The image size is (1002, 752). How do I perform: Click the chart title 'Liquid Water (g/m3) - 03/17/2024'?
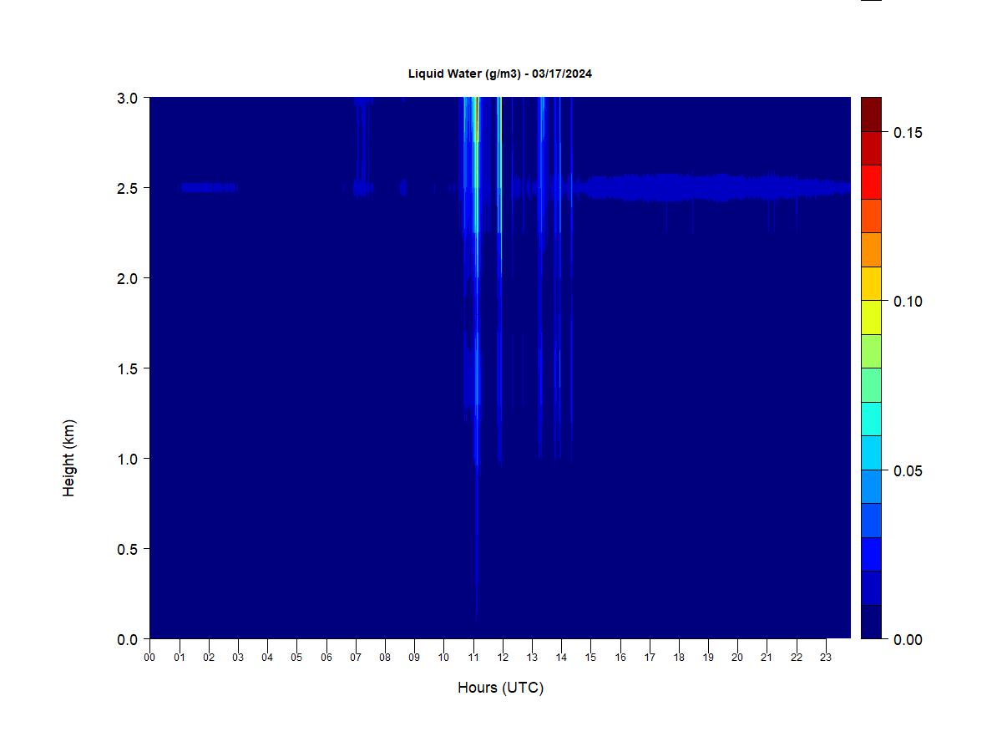point(499,74)
